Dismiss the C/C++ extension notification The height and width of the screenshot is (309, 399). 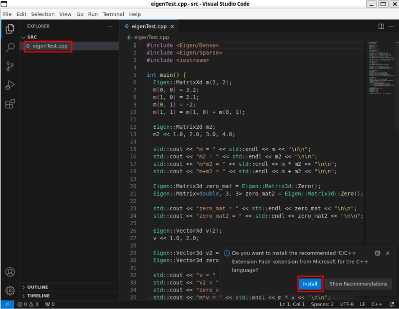tap(388, 253)
